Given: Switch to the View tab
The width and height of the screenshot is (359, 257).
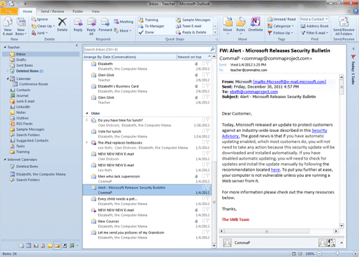Looking at the screenshot, I should click(95, 11).
